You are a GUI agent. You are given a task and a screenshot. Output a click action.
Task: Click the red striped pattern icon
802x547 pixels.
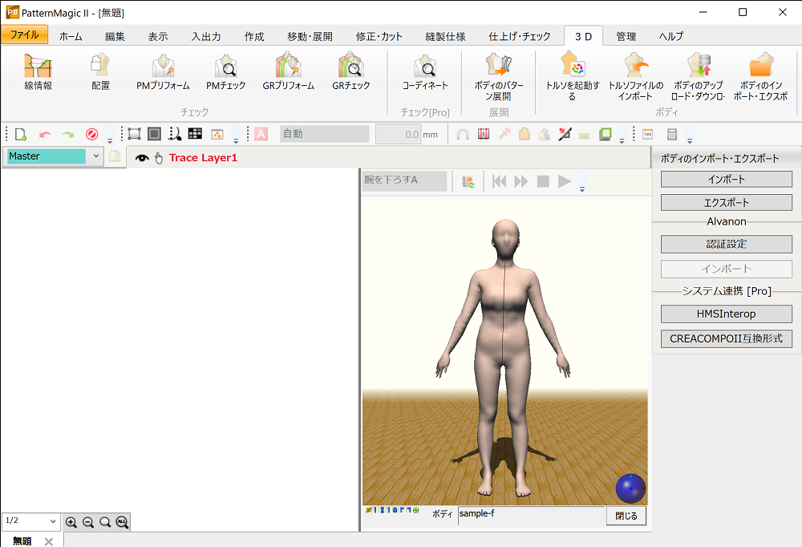(484, 134)
